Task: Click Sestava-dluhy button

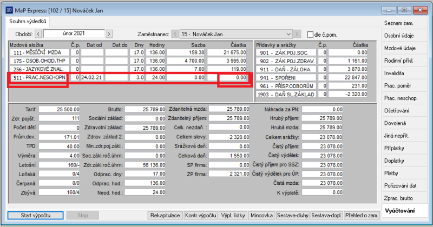Action: pyautogui.click(x=292, y=216)
